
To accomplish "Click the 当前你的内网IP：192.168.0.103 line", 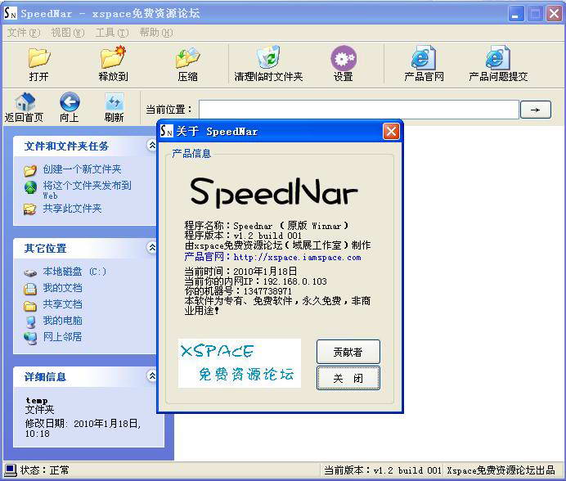I will click(255, 281).
